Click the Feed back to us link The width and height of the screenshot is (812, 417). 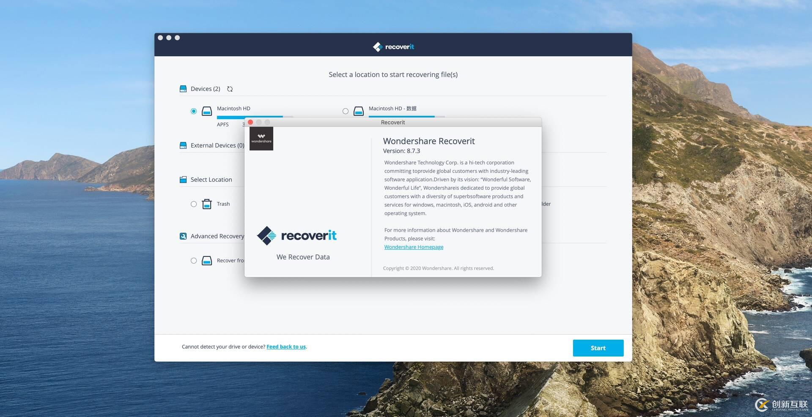(286, 347)
